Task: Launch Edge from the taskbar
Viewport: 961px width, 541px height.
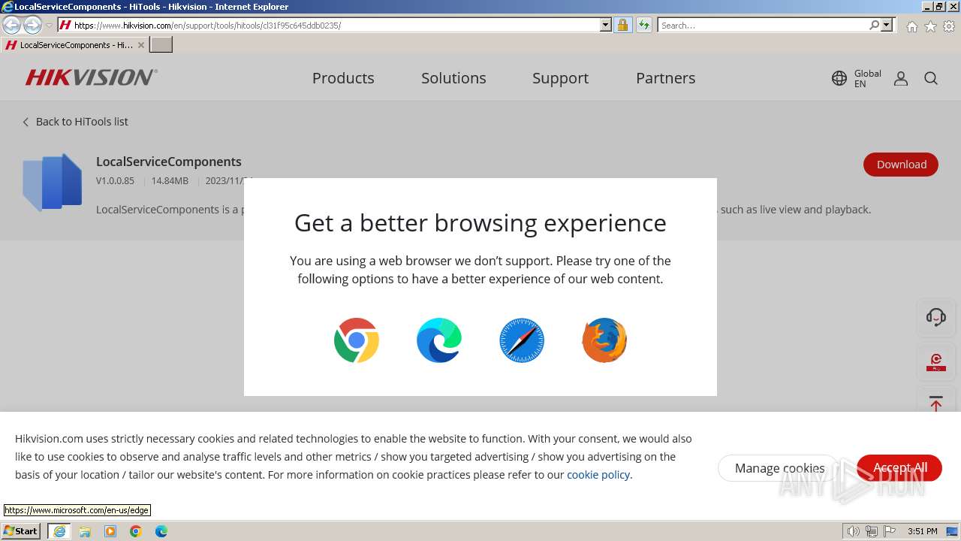Action: [161, 531]
